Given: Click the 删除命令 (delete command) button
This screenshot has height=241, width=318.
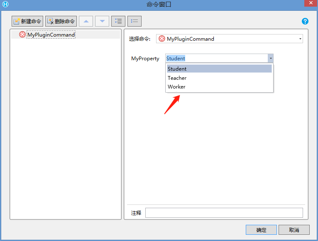Looking at the screenshot, I should coord(61,21).
